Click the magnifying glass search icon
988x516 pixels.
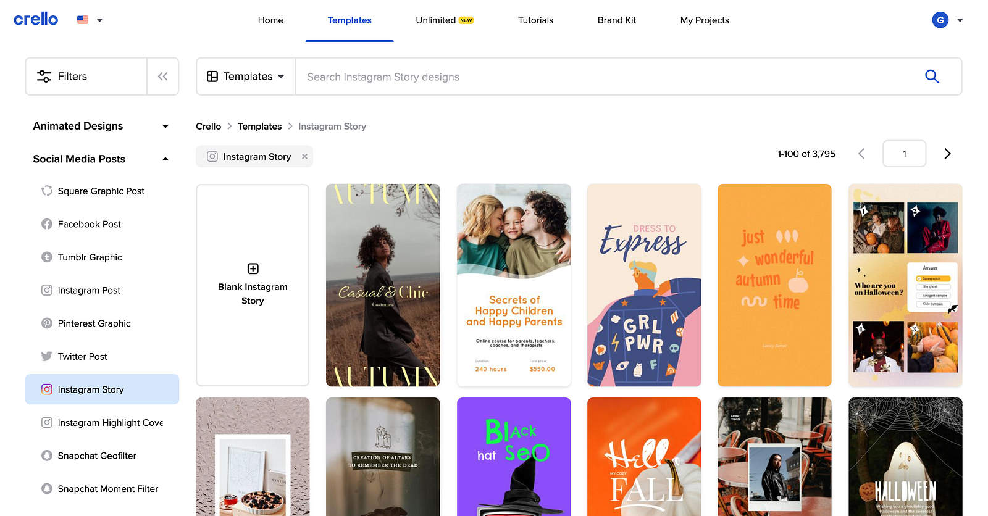932,77
